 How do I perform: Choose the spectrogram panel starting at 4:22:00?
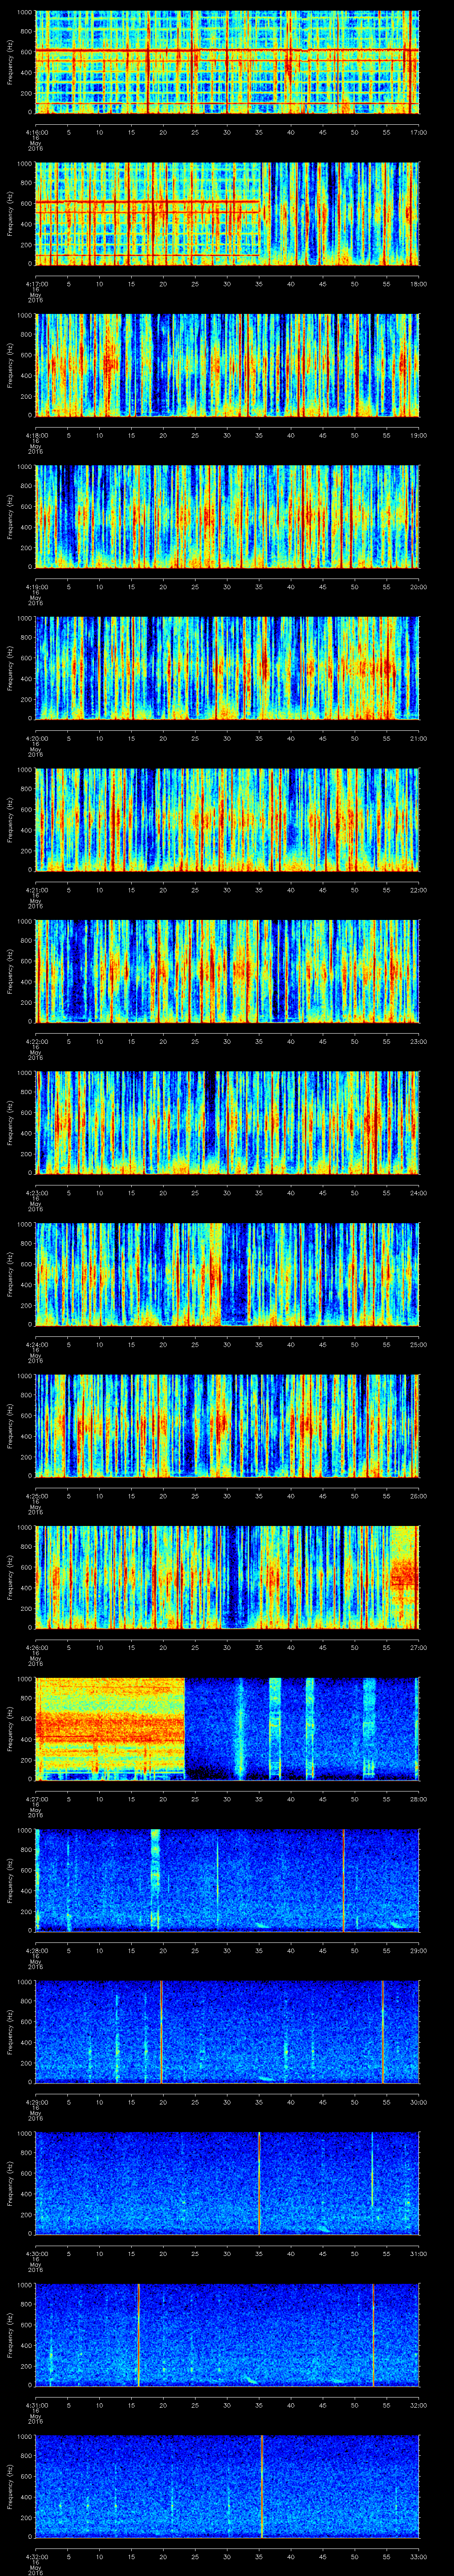227,972
